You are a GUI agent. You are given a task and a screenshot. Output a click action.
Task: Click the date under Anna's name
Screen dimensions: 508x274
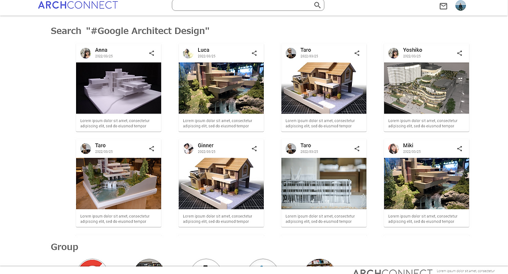tap(104, 56)
